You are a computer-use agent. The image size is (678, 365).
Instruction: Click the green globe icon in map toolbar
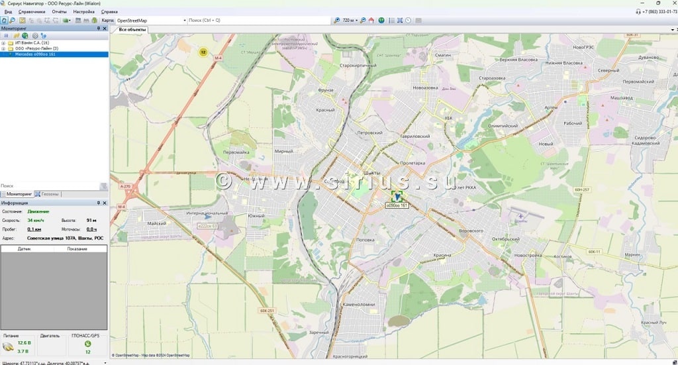(381, 21)
